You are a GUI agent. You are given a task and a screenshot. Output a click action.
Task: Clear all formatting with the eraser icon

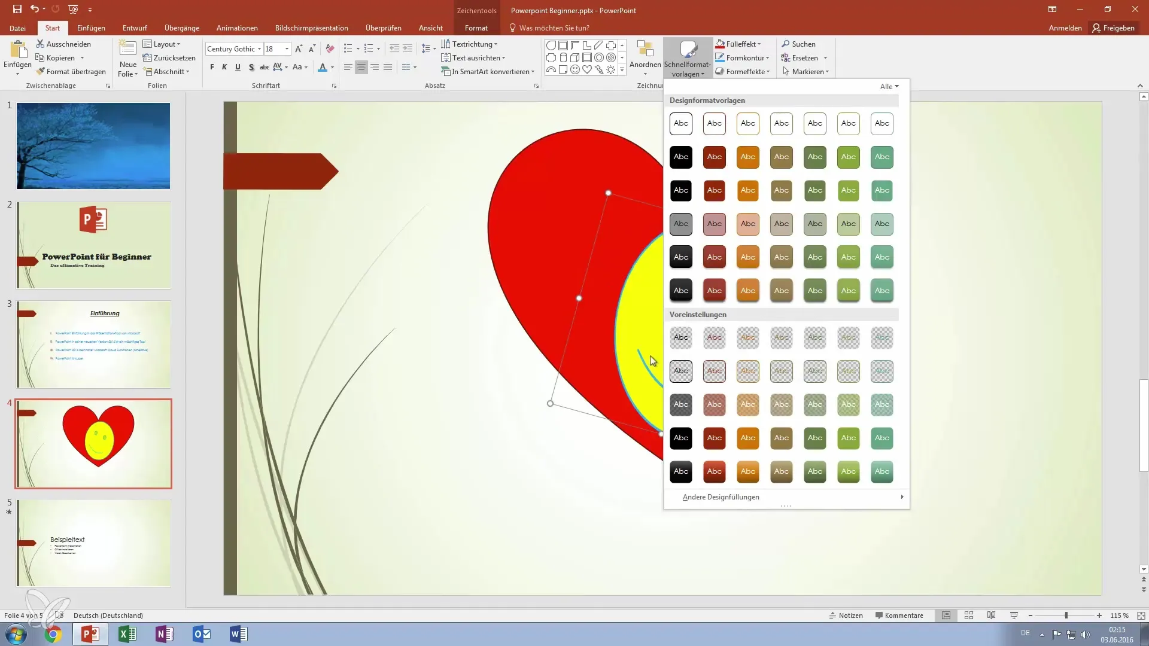coord(330,48)
